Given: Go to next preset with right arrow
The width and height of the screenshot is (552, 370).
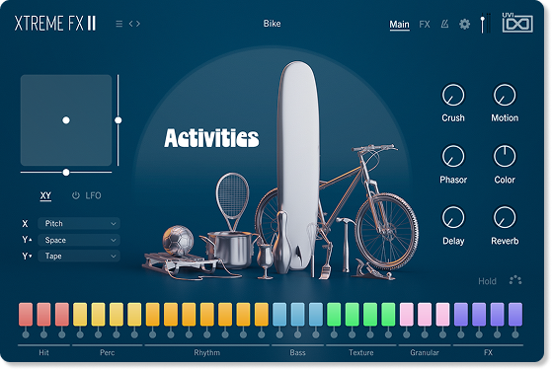Looking at the screenshot, I should click(x=138, y=24).
